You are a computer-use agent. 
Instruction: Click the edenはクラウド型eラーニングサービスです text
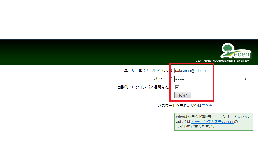pos(213,117)
